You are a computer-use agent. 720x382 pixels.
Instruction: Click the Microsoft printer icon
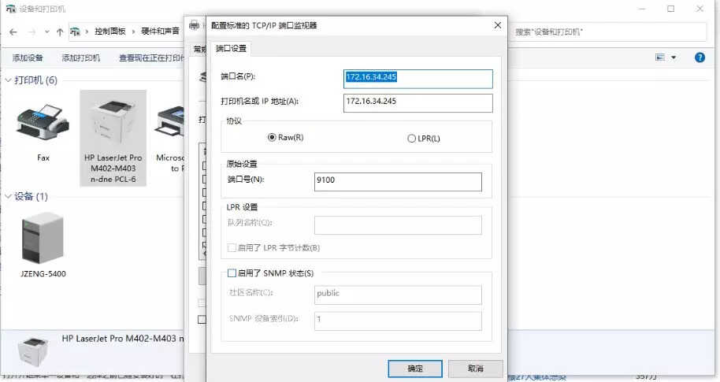point(172,124)
